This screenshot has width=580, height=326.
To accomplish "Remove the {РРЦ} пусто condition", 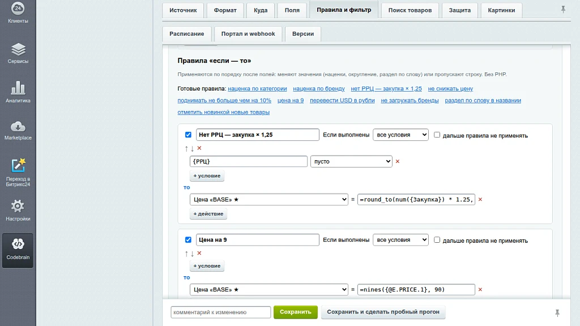I will [398, 161].
